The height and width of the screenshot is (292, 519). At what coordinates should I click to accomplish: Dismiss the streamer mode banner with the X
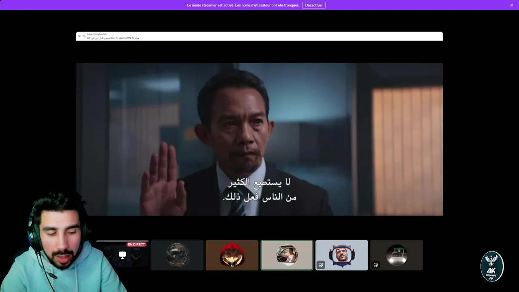coord(512,5)
